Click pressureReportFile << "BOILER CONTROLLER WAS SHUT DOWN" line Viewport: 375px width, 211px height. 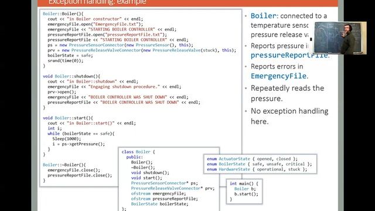pos(124,103)
